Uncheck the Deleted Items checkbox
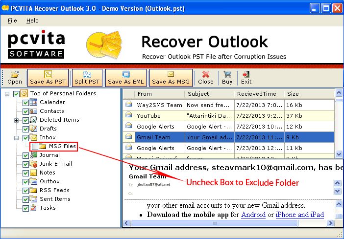The width and height of the screenshot is (344, 239). coord(25,120)
